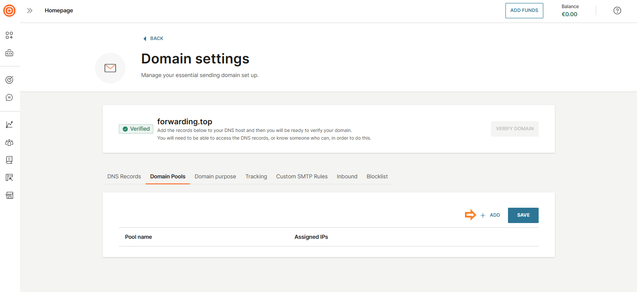This screenshot has width=637, height=292.
Task: Open the layout arrow icon in sidebar
Action: pos(9,177)
